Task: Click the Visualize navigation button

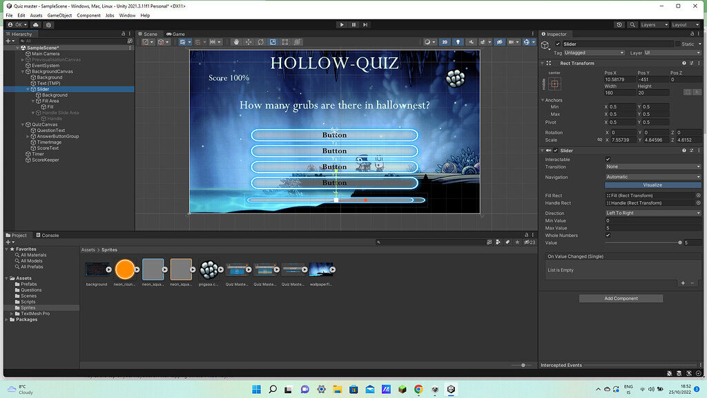Action: pos(653,185)
